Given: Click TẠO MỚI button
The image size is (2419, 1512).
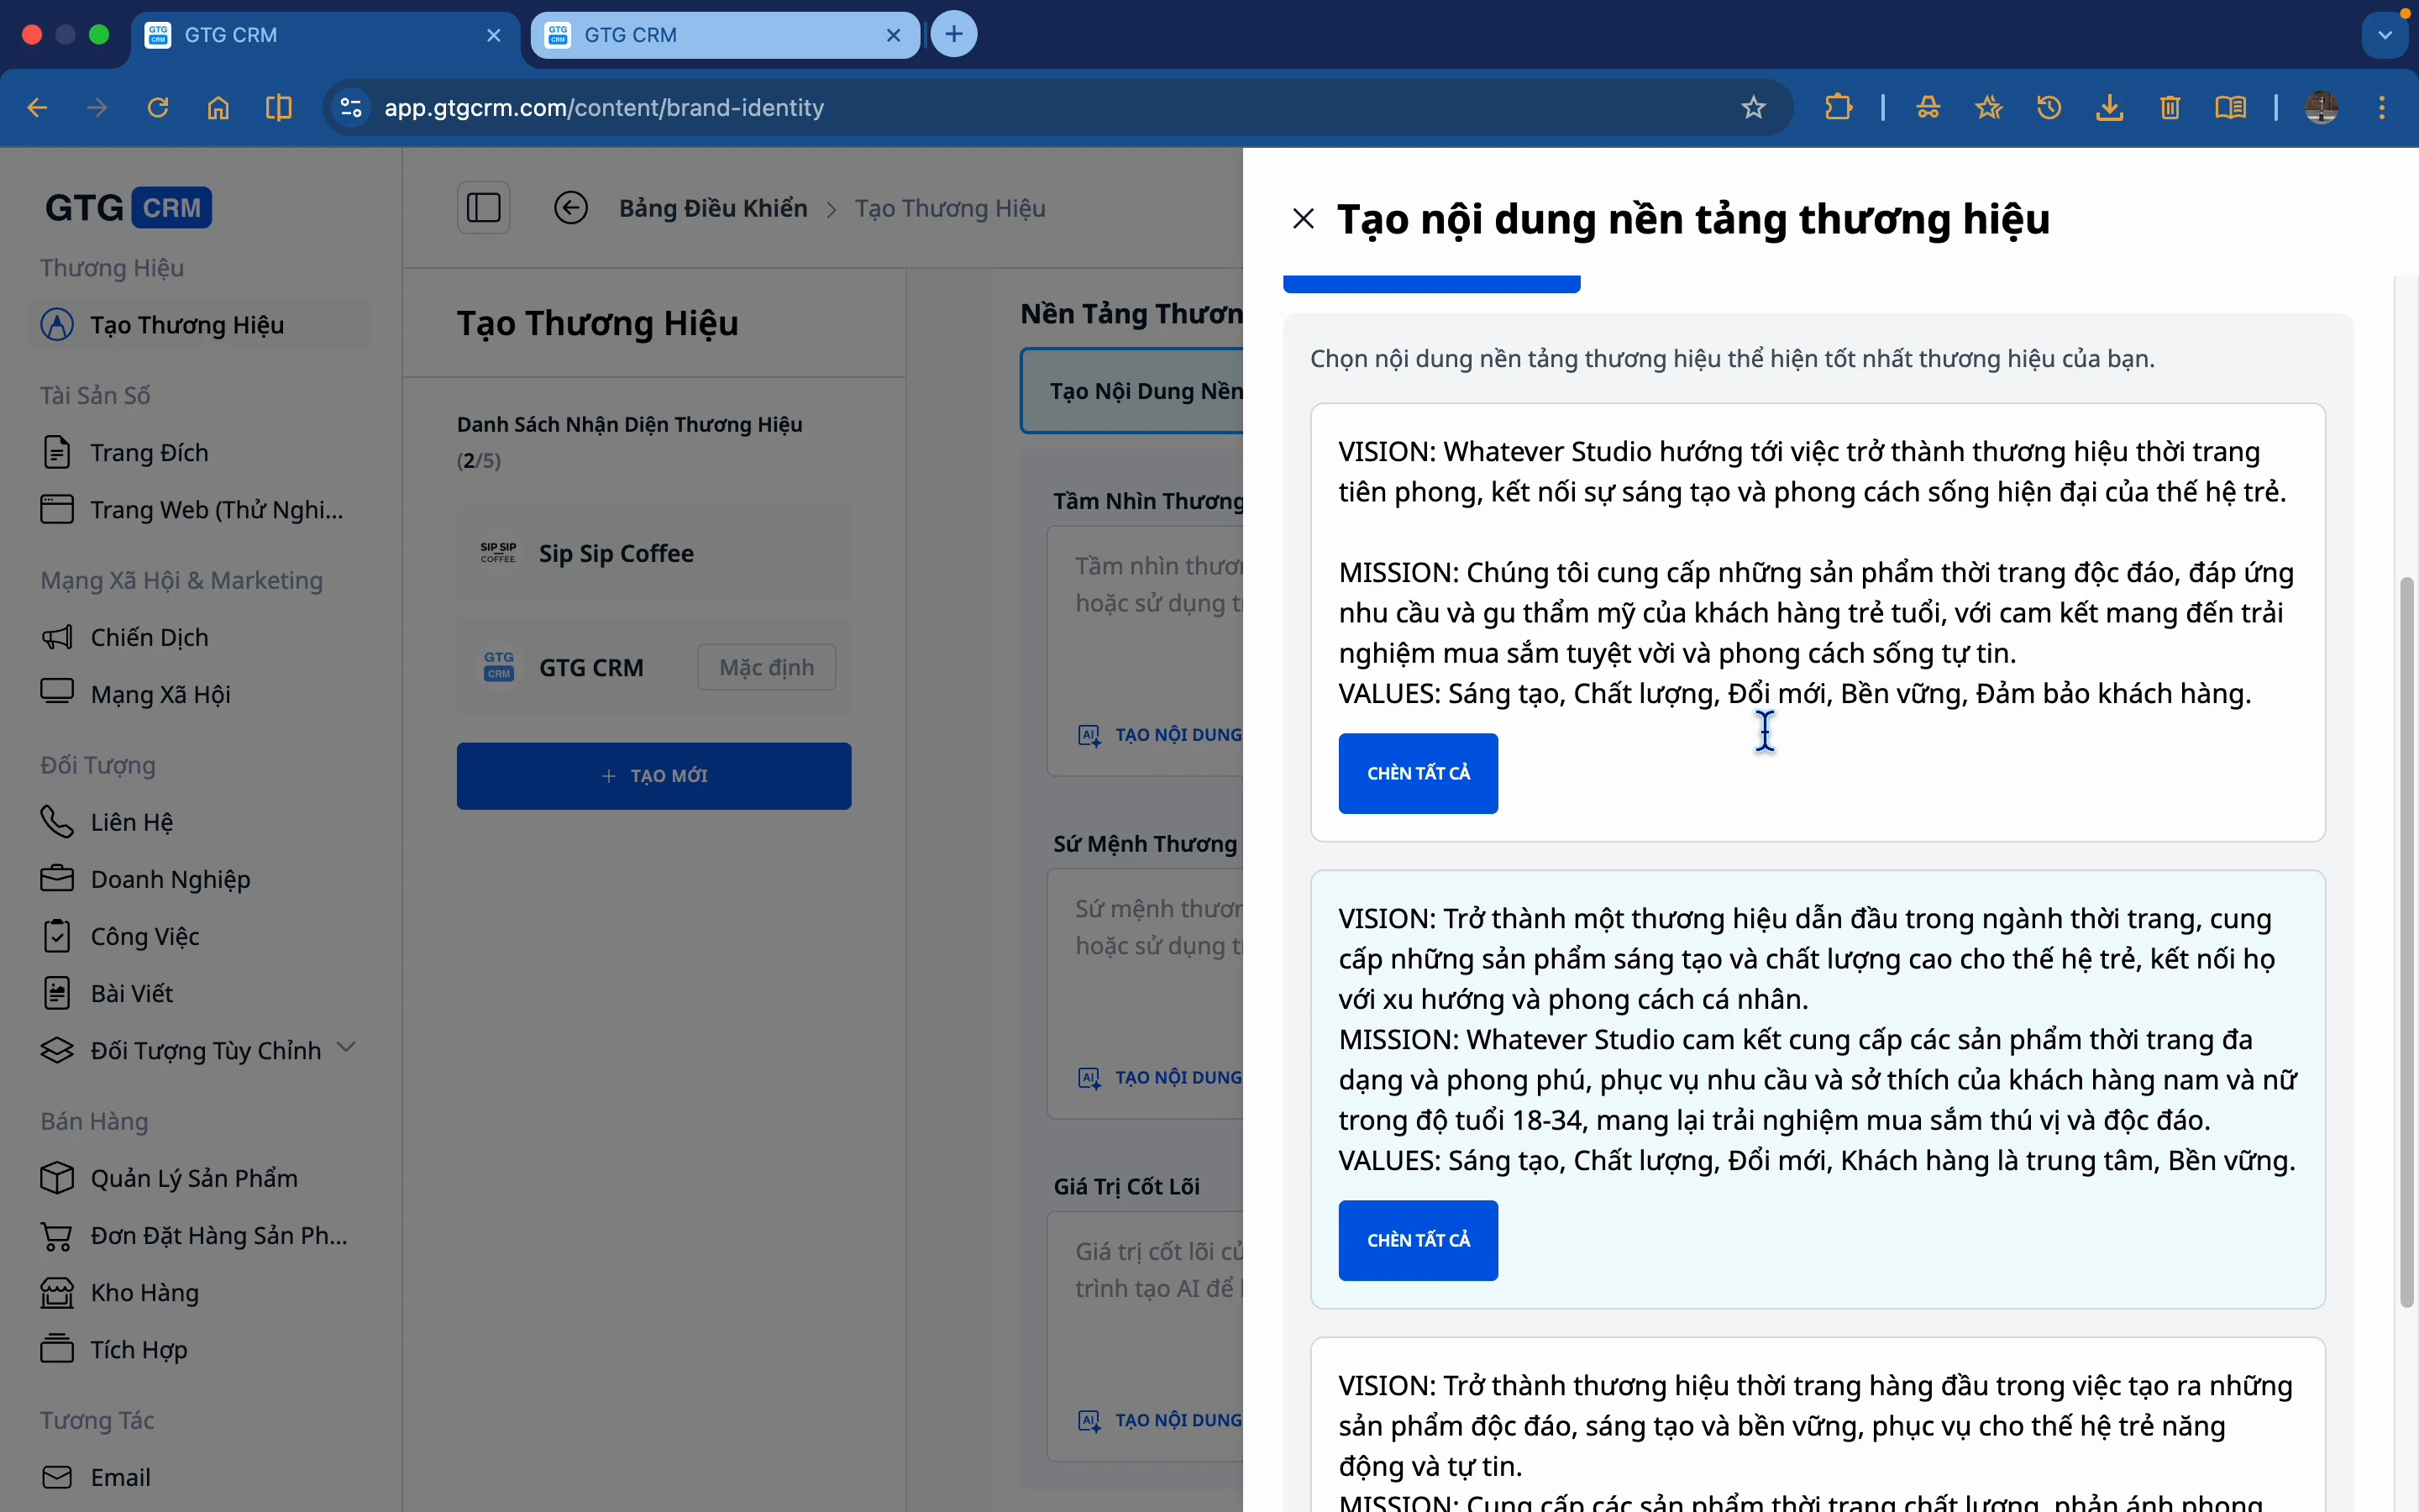Looking at the screenshot, I should pos(653,776).
